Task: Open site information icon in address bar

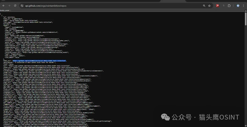Action: [x=22, y=6]
